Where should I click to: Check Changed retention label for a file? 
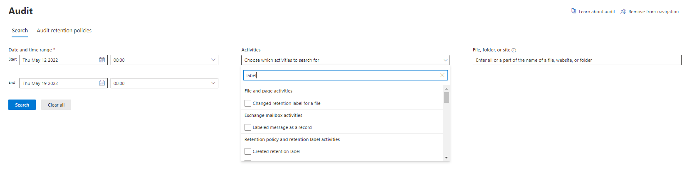pos(248,103)
